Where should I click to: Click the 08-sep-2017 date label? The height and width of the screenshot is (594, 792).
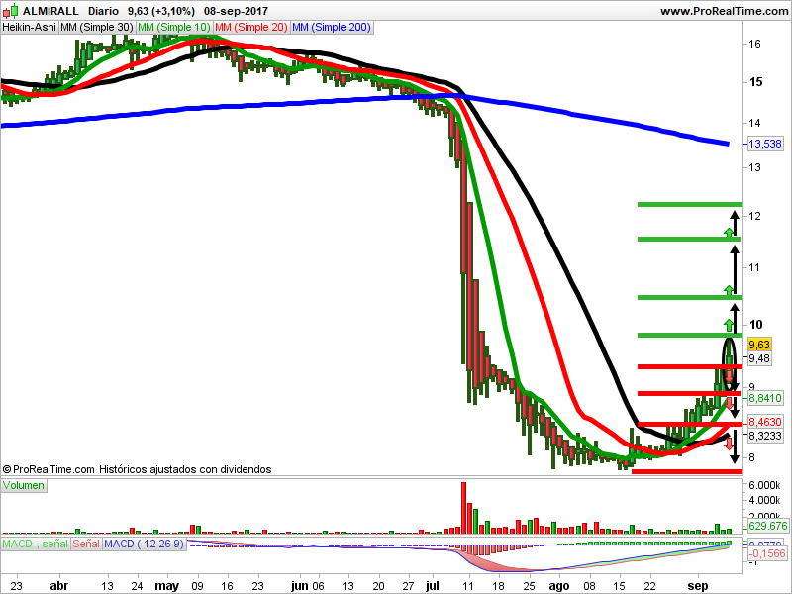(x=236, y=11)
